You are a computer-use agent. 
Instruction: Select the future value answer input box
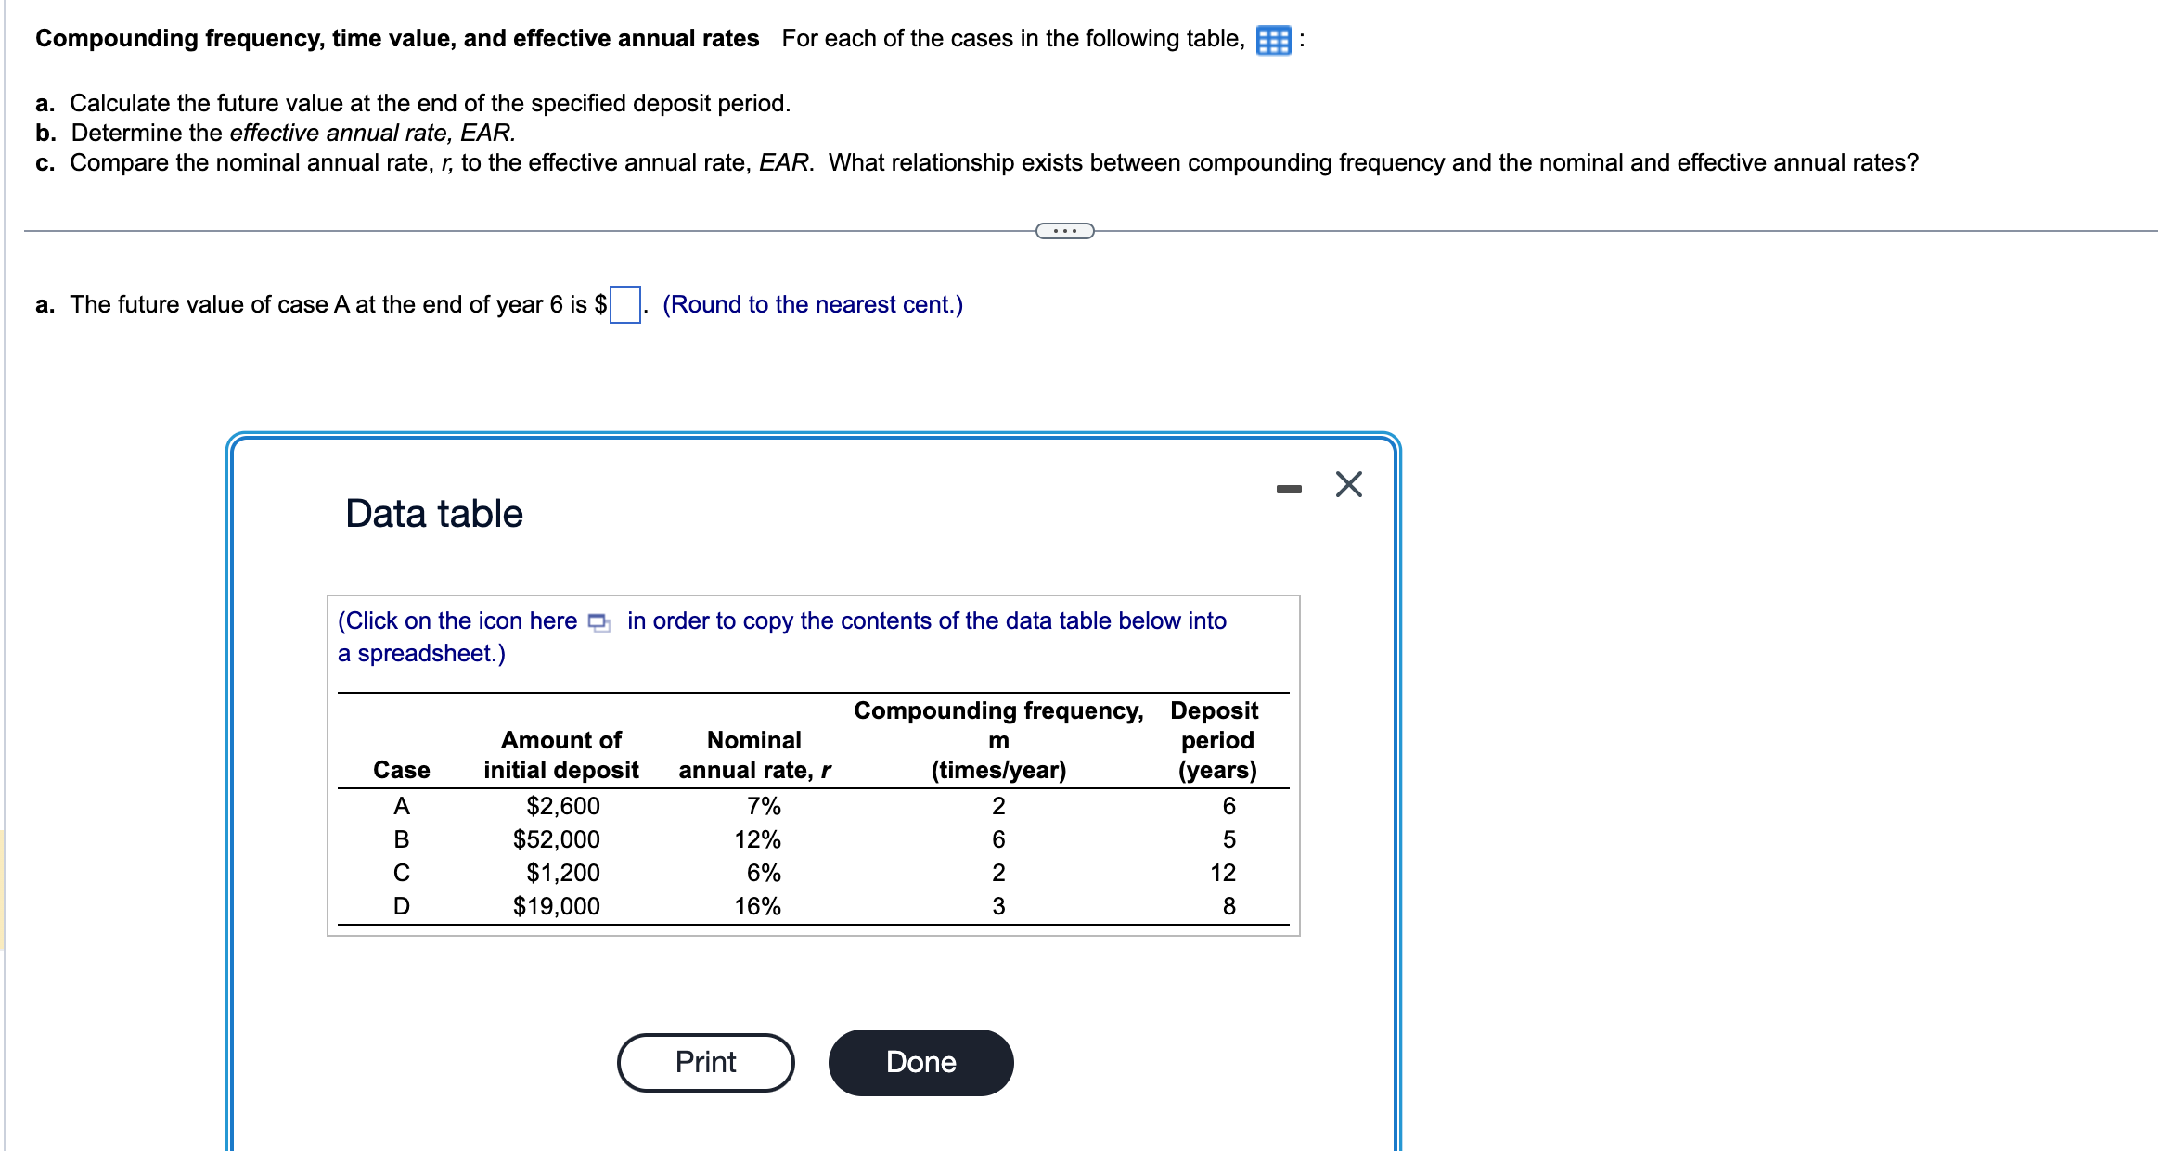[624, 303]
